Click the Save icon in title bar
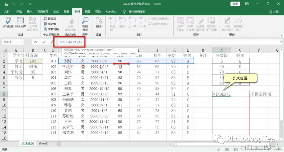The image size is (284, 152). point(7,4)
